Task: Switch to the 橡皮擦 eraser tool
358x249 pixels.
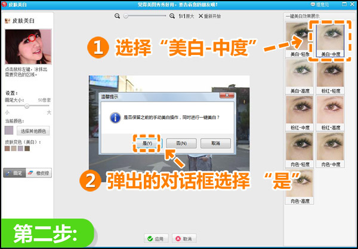Action: pos(39,173)
